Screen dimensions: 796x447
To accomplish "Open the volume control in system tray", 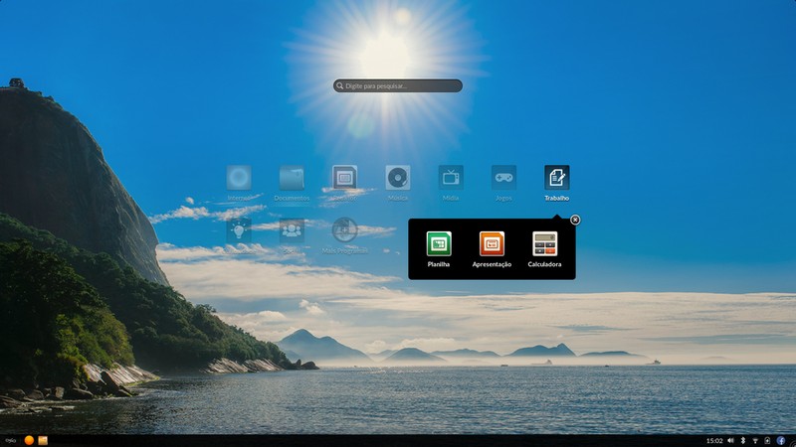I will coord(730,440).
